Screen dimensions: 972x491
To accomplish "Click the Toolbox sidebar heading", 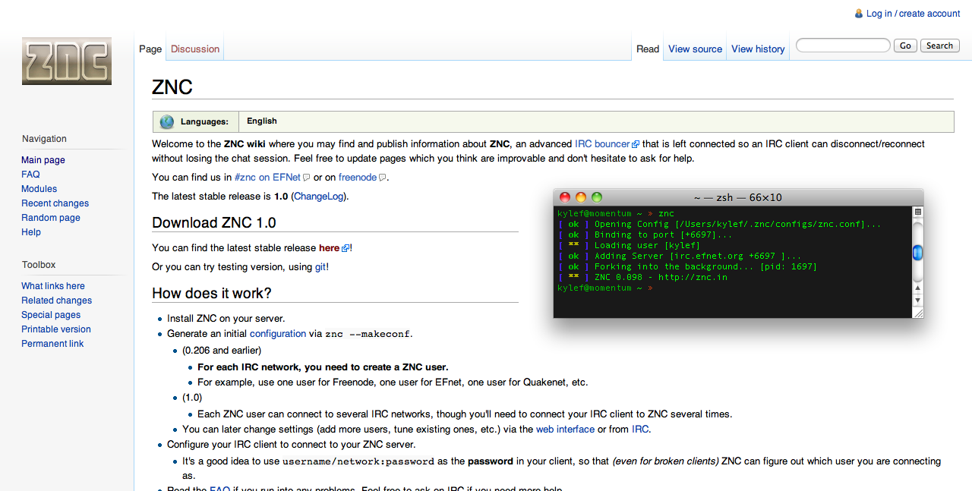I will click(39, 265).
